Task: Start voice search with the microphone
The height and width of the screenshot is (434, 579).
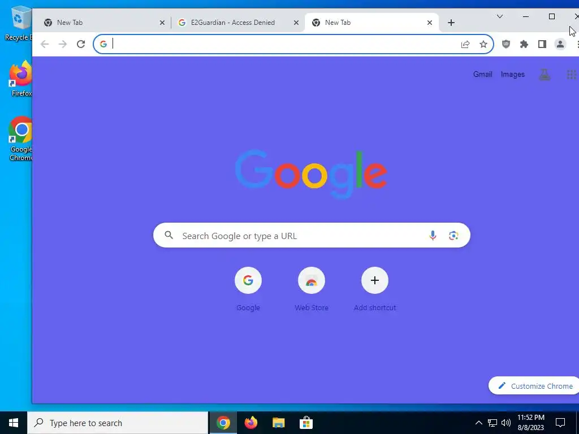Action: click(x=433, y=236)
